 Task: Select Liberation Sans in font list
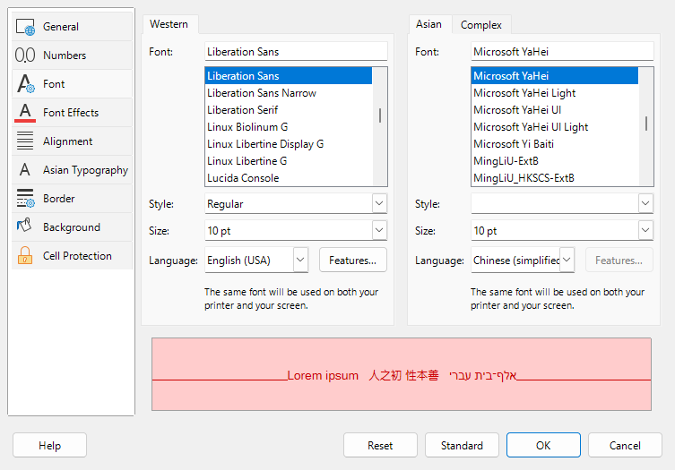[289, 76]
